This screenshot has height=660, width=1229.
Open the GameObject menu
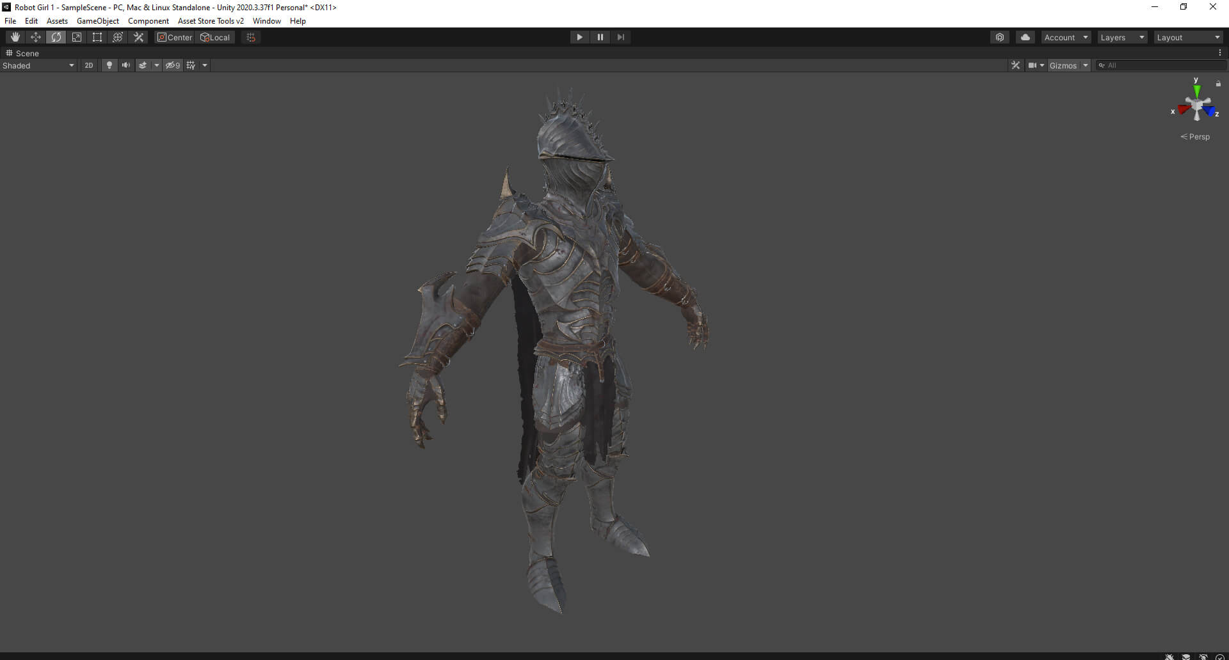pos(97,21)
